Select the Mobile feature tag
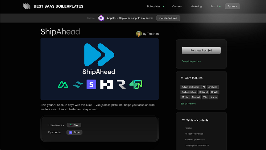This screenshot has height=150, width=266. click(185, 97)
